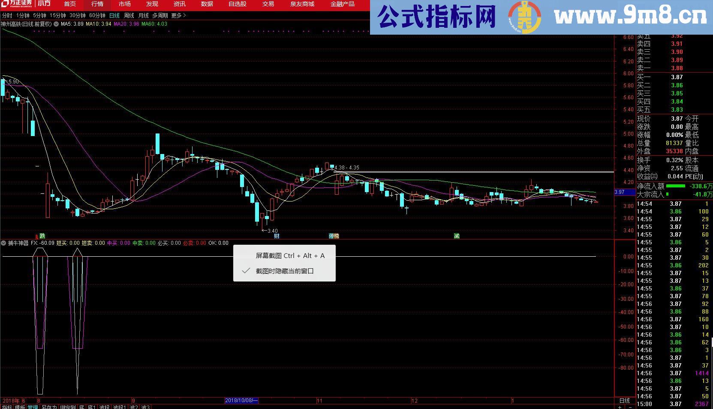
Task: Click the plus zoom-in button
Action: (x=620, y=407)
